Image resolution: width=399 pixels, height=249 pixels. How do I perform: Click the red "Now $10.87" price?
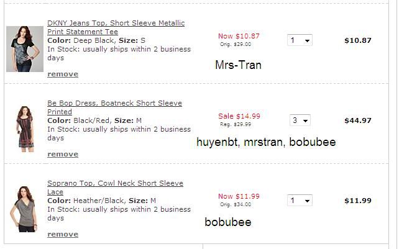(x=239, y=36)
